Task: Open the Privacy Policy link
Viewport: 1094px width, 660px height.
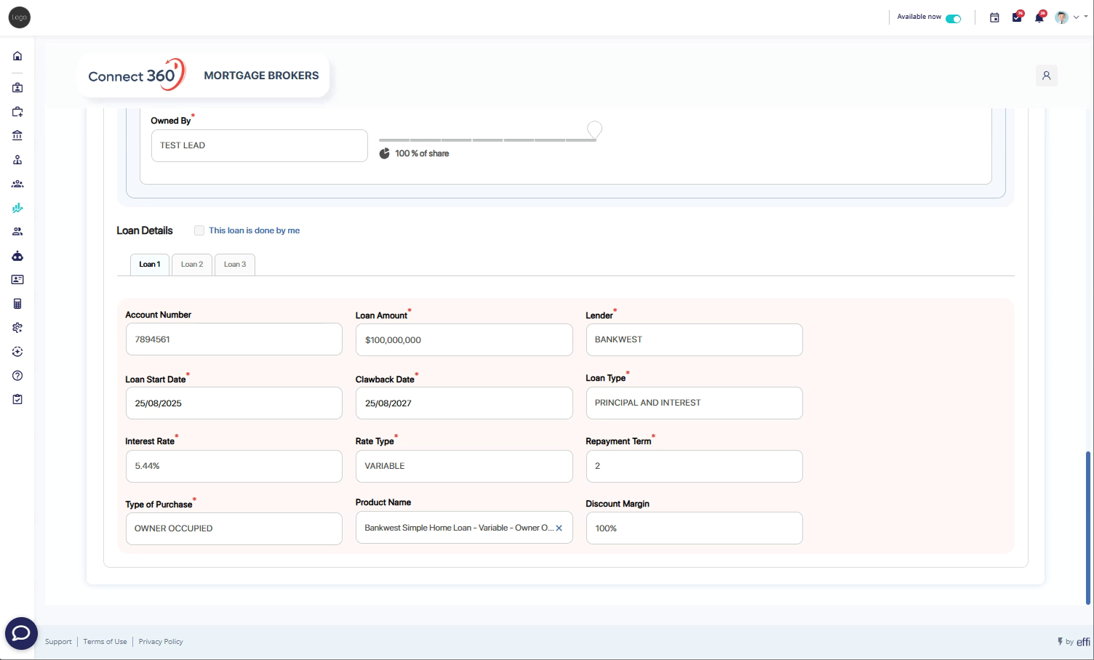Action: point(161,642)
